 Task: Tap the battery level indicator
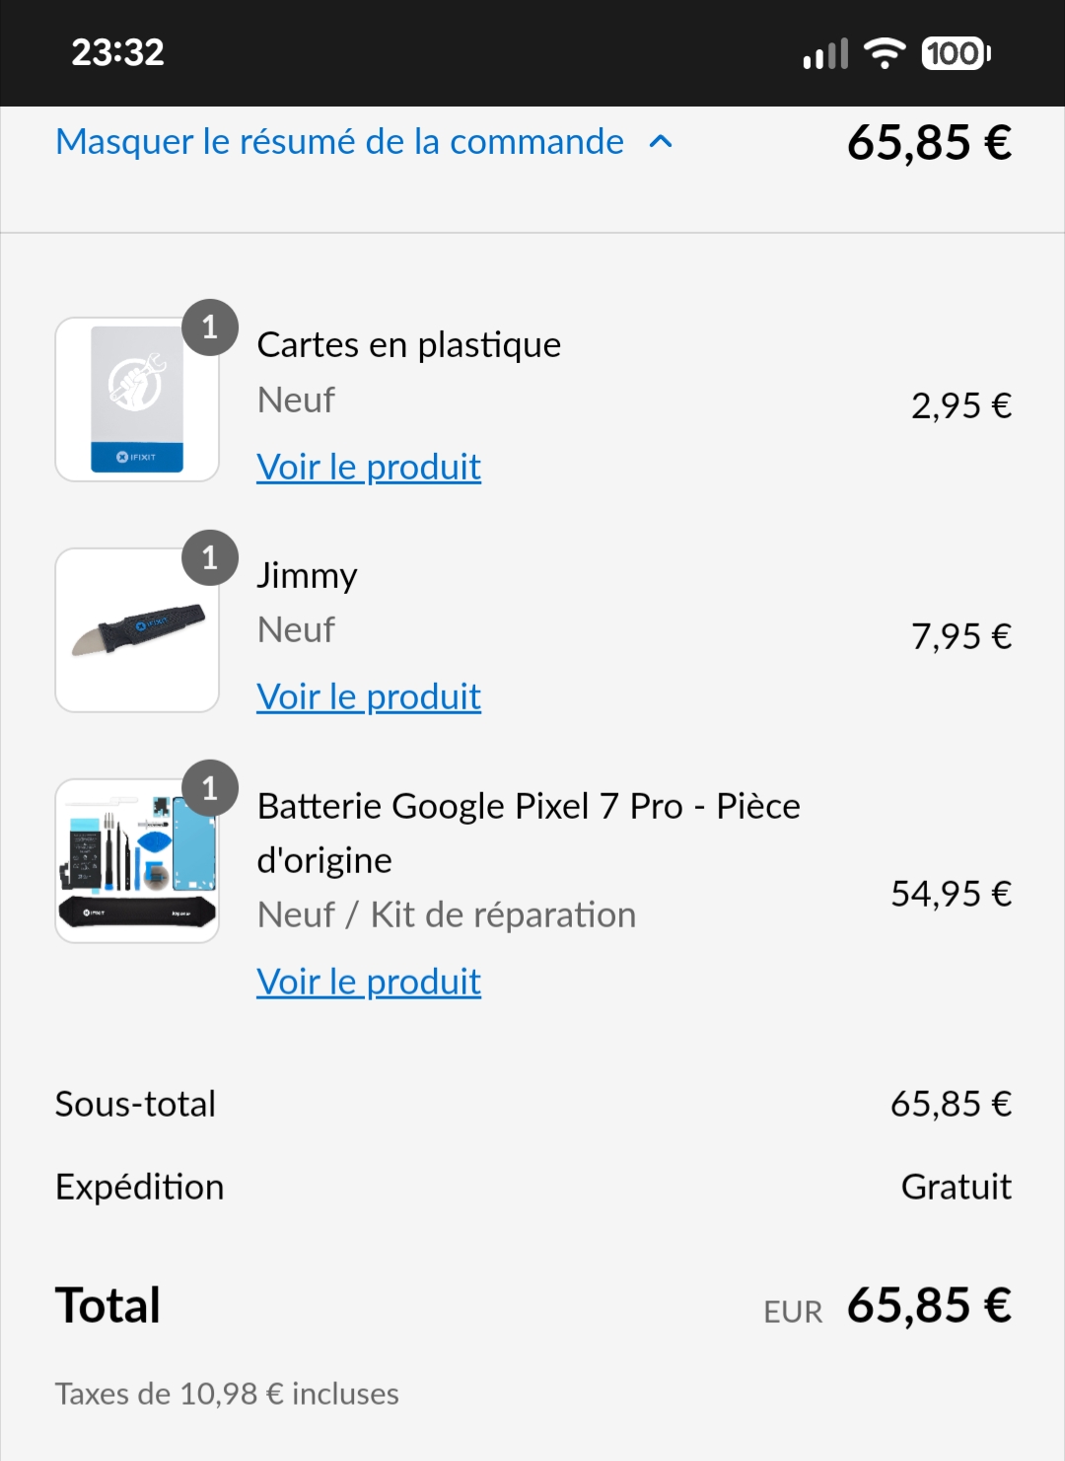pyautogui.click(x=956, y=53)
